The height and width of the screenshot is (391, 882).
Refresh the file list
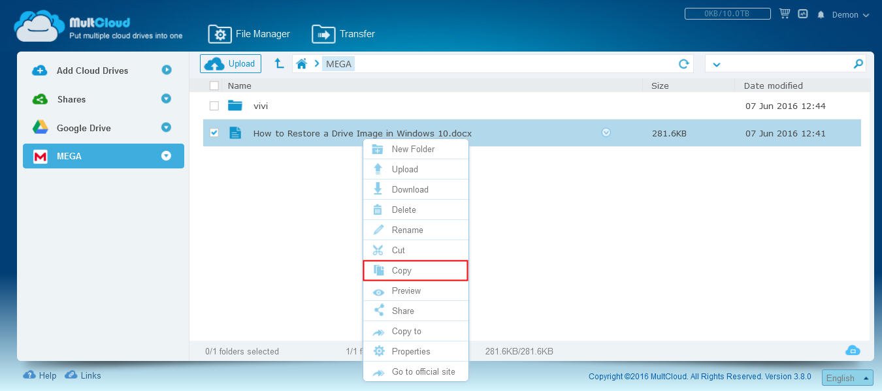[x=684, y=63]
